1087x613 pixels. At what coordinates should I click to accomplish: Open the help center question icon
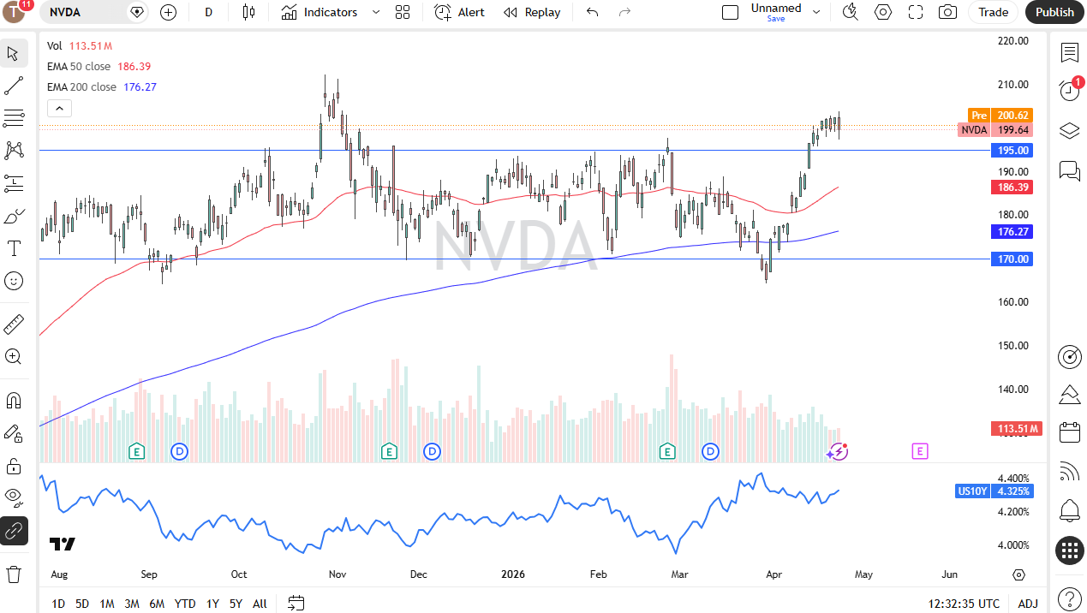[1069, 598]
